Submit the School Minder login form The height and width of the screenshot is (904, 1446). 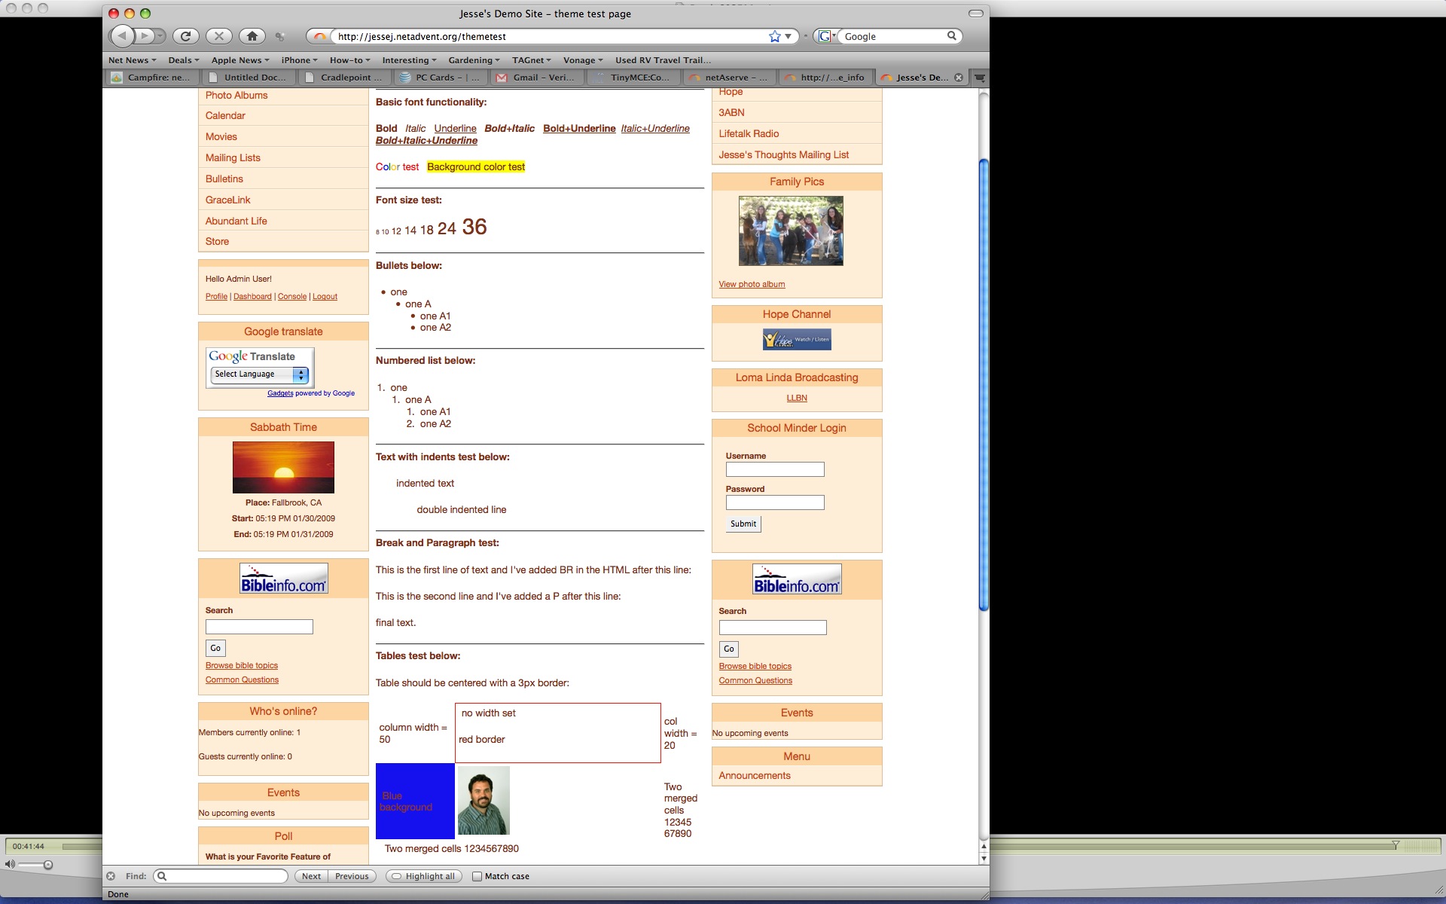[743, 524]
